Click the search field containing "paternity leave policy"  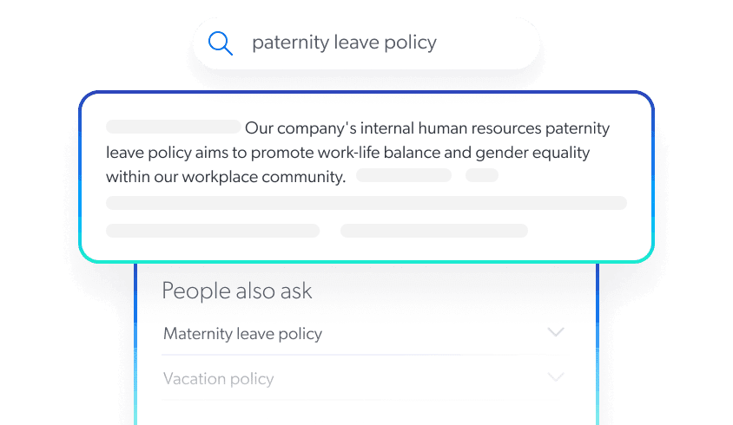coord(365,43)
